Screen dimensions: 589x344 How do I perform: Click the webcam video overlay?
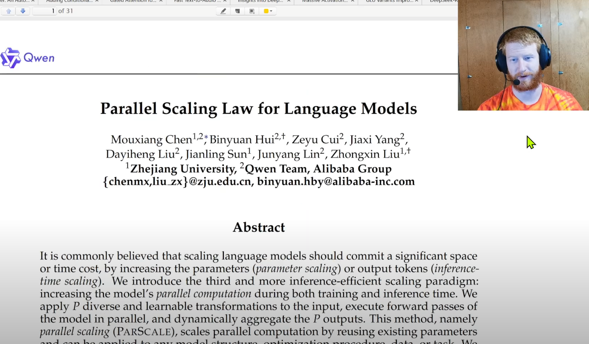(523, 55)
